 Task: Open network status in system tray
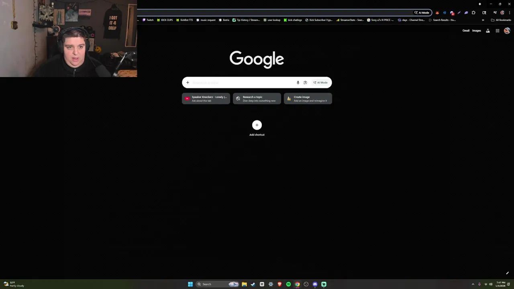[485, 284]
